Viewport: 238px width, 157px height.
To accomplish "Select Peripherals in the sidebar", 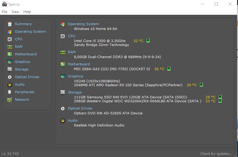I will (x=25, y=92).
